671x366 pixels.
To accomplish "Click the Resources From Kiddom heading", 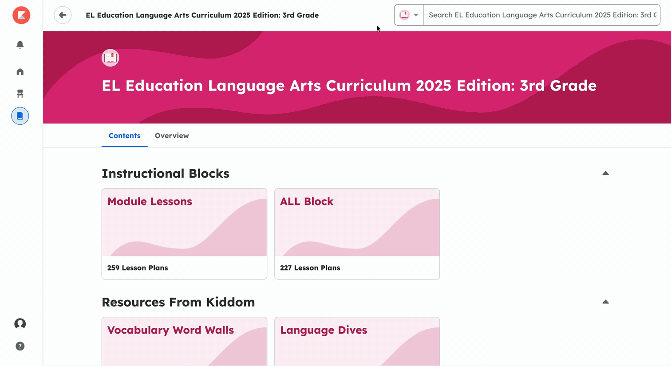I will (x=178, y=302).
